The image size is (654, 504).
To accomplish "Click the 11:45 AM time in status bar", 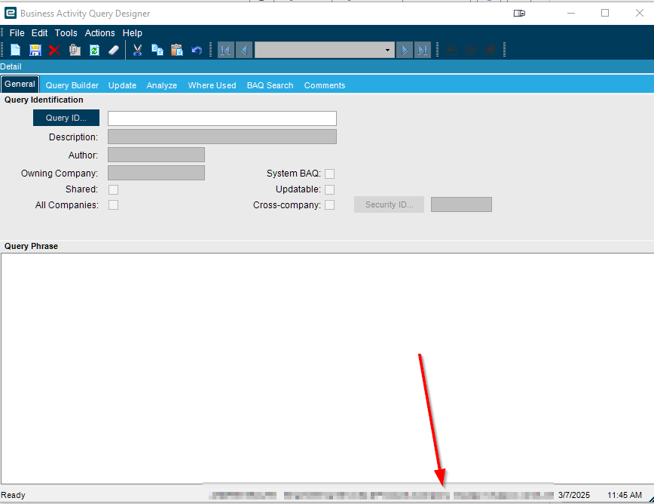I will click(x=625, y=495).
